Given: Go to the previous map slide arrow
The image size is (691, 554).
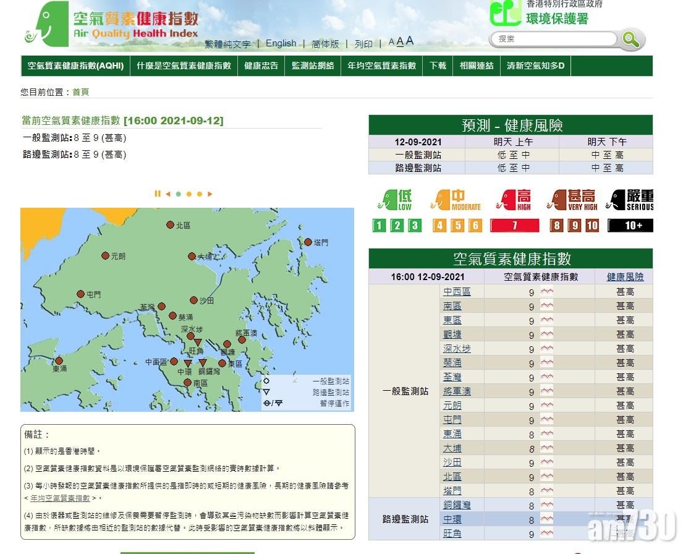Looking at the screenshot, I should click(167, 194).
